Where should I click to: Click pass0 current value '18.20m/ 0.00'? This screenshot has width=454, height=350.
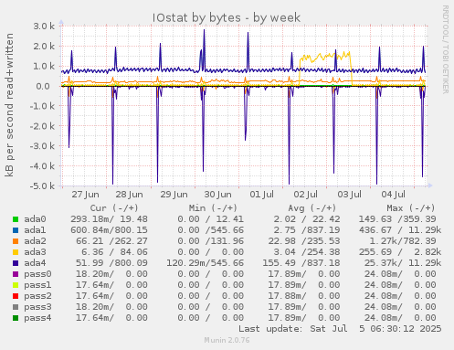(x=111, y=274)
